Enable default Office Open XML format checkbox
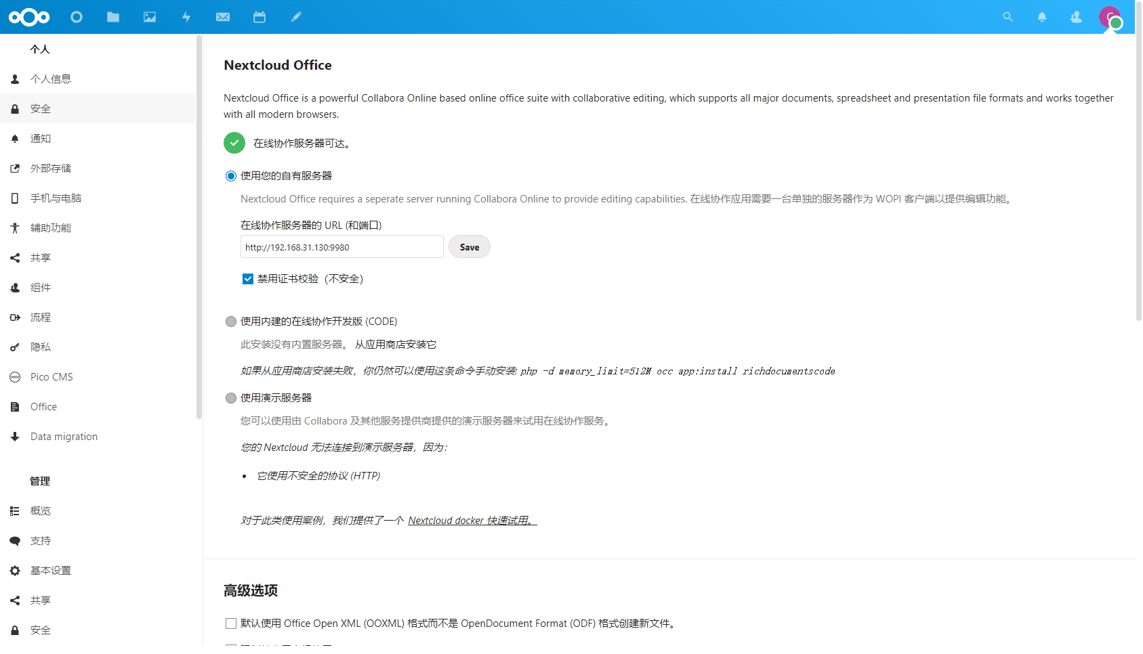 coord(231,624)
